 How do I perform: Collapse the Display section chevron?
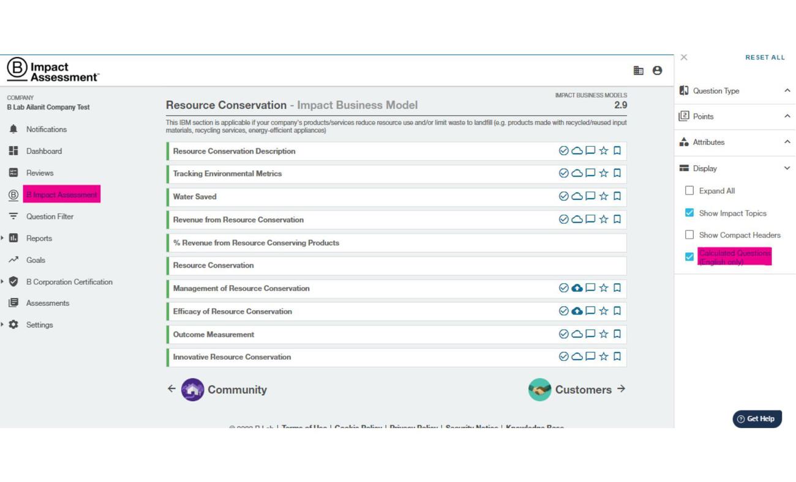(787, 168)
